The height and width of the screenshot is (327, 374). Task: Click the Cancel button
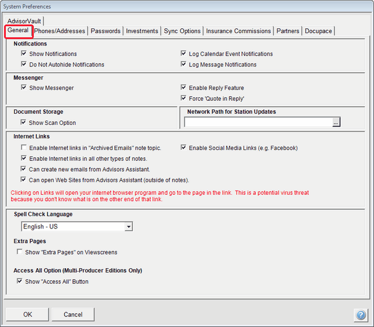(x=73, y=315)
